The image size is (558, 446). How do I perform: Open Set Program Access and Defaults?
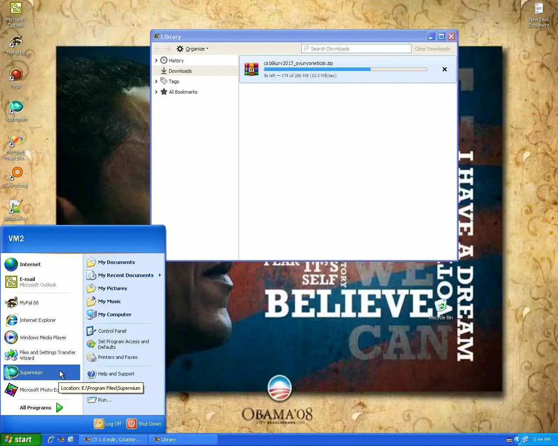[124, 344]
